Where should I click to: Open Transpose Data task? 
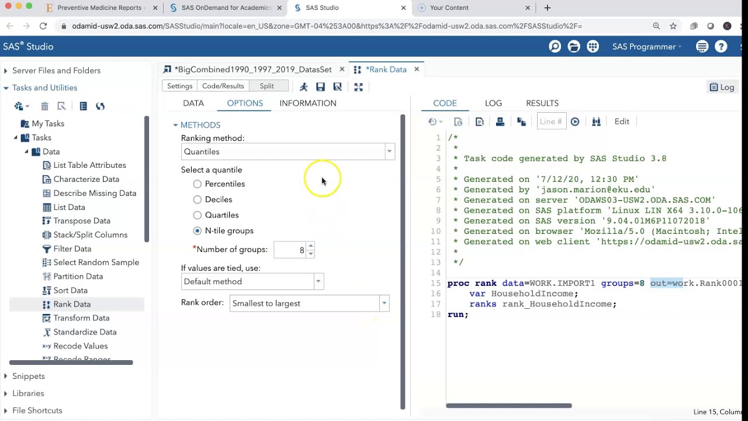82,221
